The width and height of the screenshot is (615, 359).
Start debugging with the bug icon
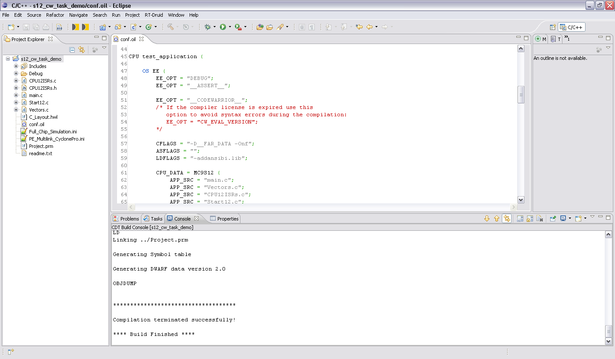tap(208, 27)
